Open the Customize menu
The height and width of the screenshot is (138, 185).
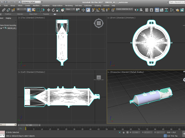(88, 5)
